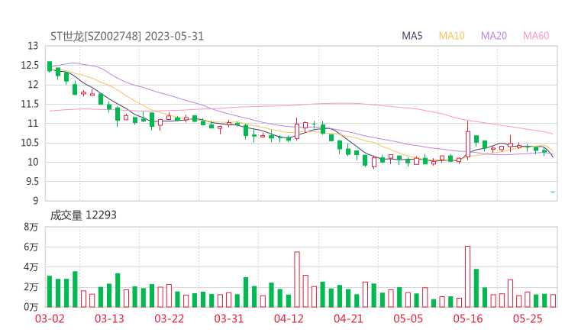Click the tall red volume bar at 04-12
This screenshot has width=565, height=336.
pyautogui.click(x=297, y=279)
